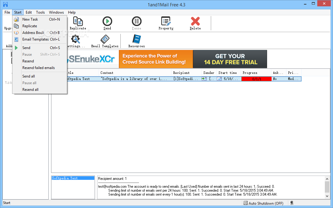Click the GET YOUR 14 DAY FREE TRIAL banner
333x208 pixels.
[230, 59]
